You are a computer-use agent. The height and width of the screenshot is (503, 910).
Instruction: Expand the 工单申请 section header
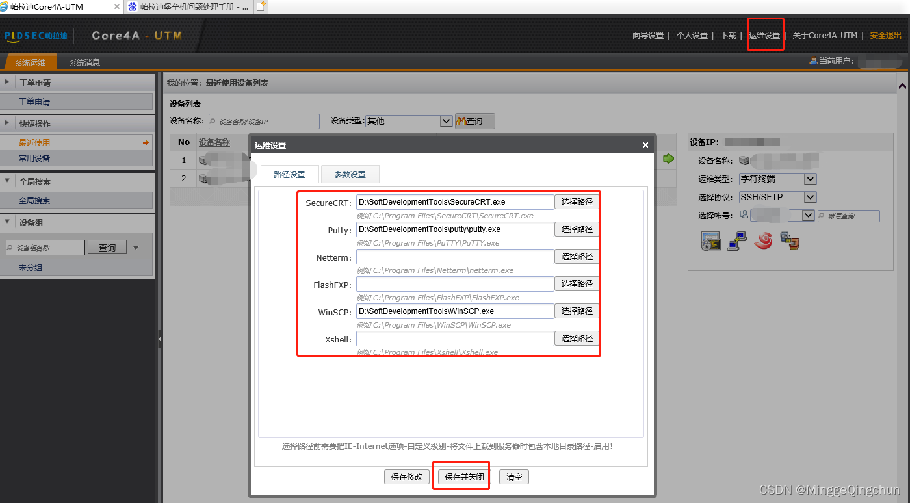(x=77, y=83)
